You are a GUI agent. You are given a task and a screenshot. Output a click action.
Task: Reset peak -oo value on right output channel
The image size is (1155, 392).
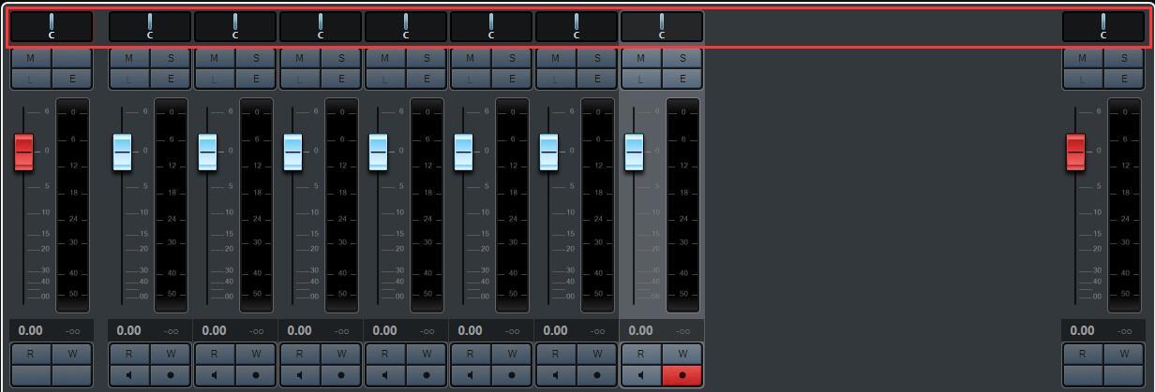point(1125,331)
